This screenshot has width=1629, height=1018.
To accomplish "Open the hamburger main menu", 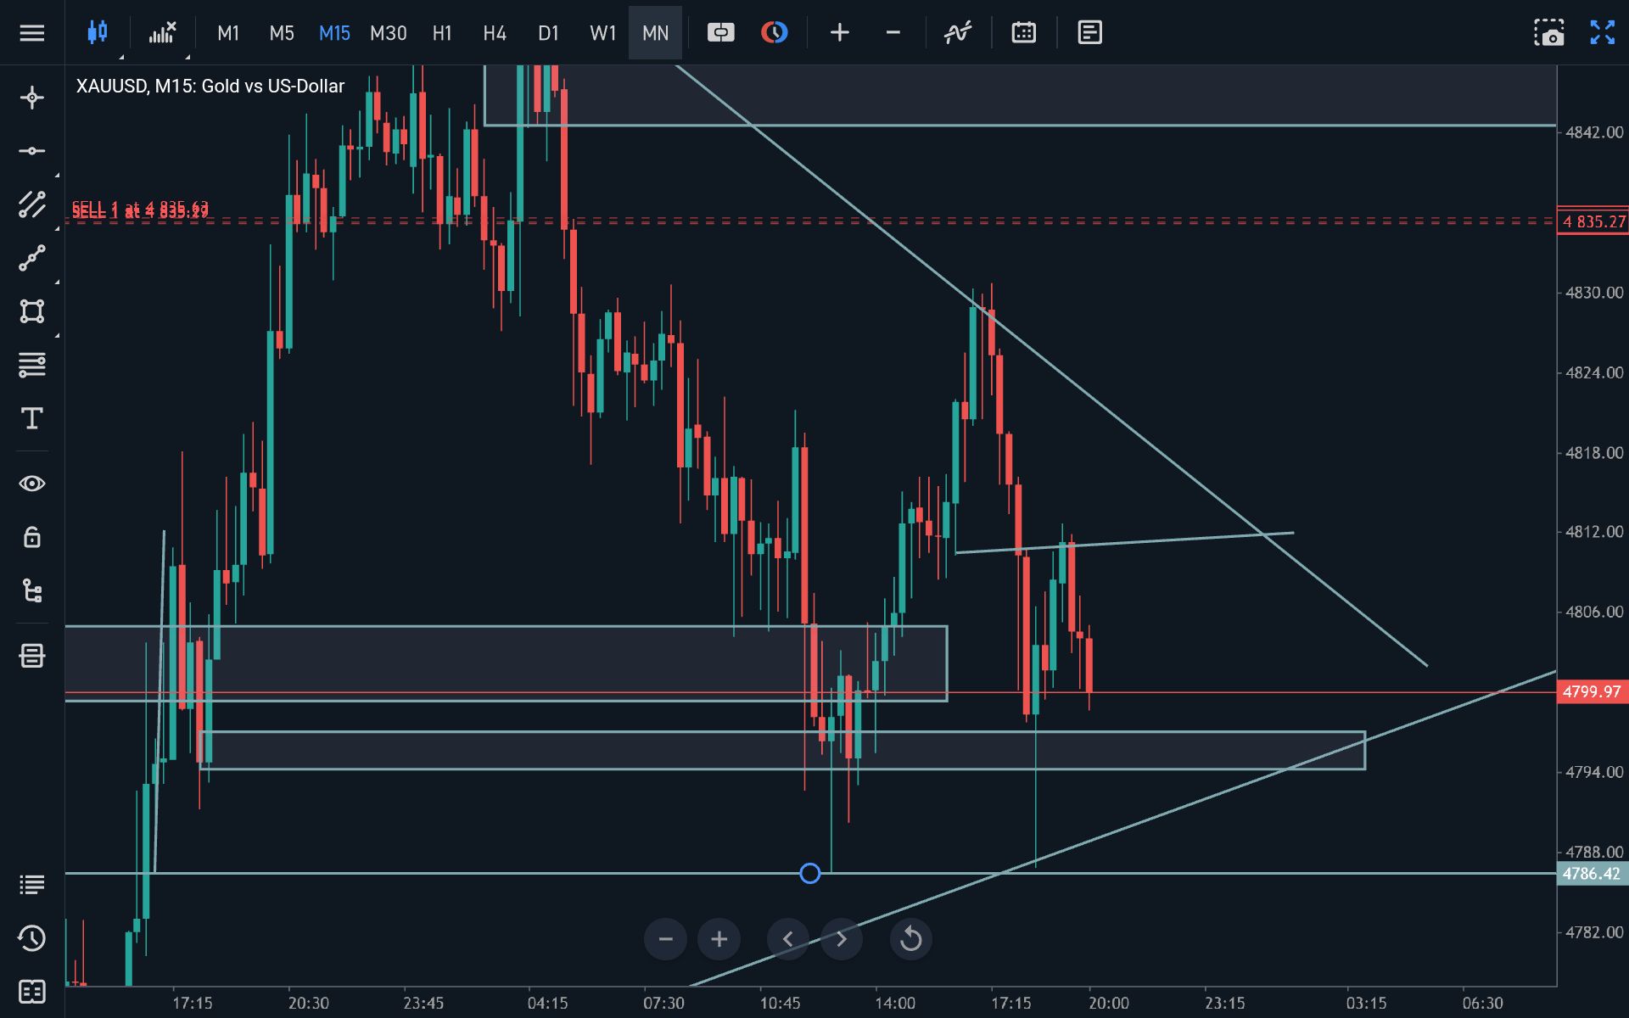I will pos(32,33).
